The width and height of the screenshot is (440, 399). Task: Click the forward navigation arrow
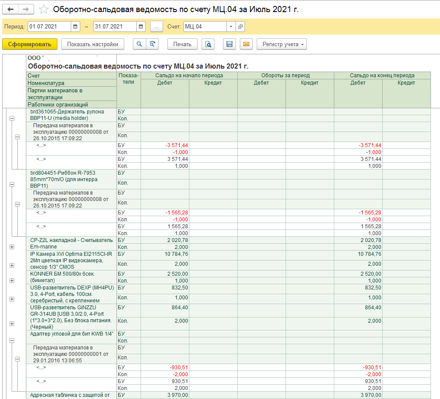(26, 9)
